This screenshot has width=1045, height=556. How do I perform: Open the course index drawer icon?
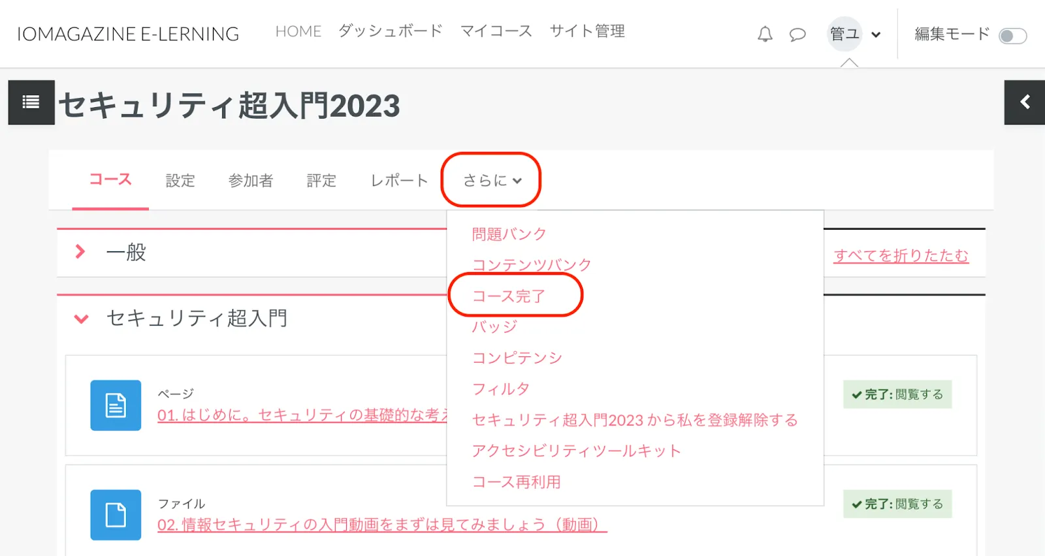(x=31, y=102)
